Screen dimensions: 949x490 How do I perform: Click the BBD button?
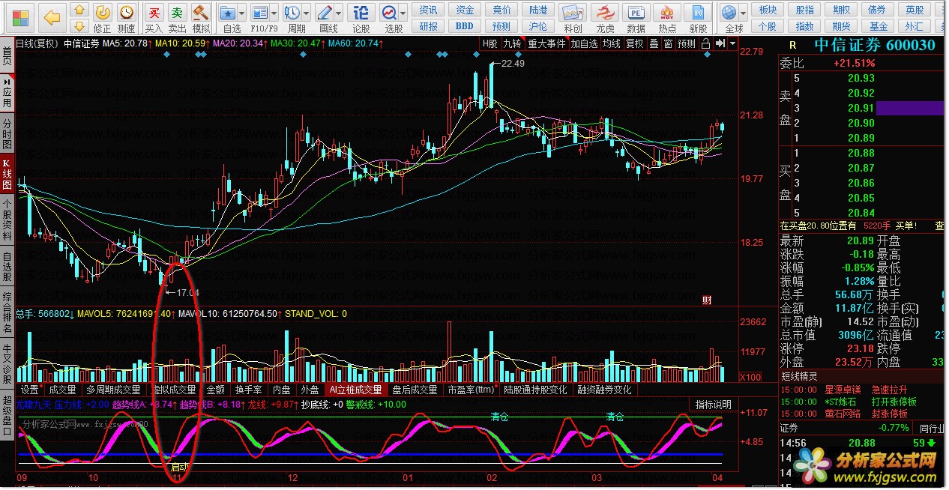[465, 25]
